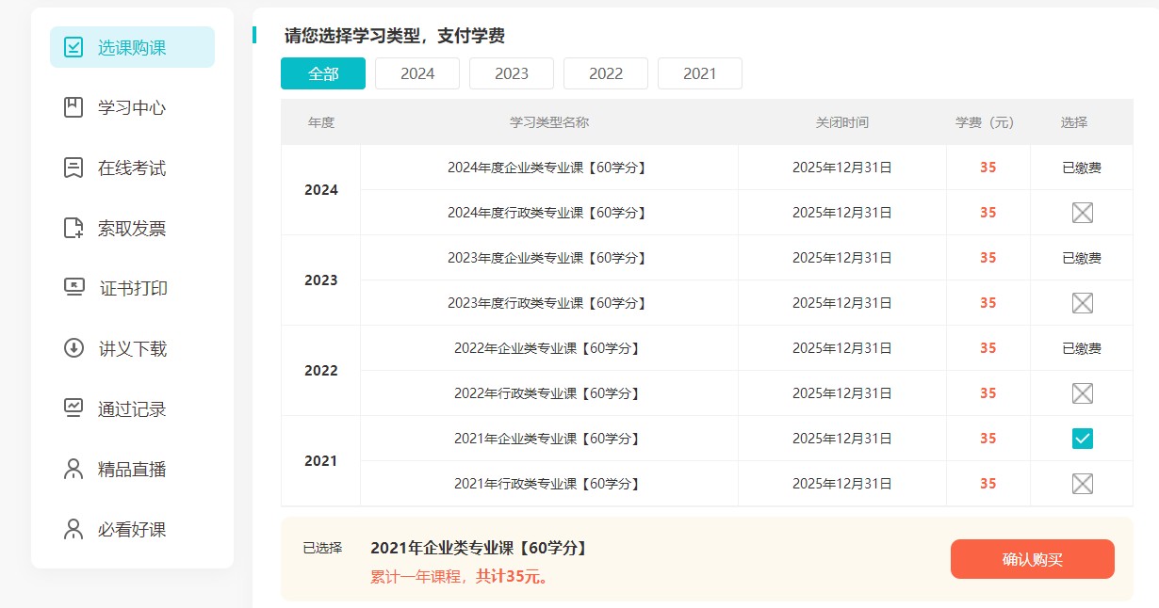1159x608 pixels.
Task: Click the 必看好课 person icon
Action: 73,529
